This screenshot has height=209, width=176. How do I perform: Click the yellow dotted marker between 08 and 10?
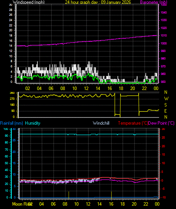click(x=69, y=195)
